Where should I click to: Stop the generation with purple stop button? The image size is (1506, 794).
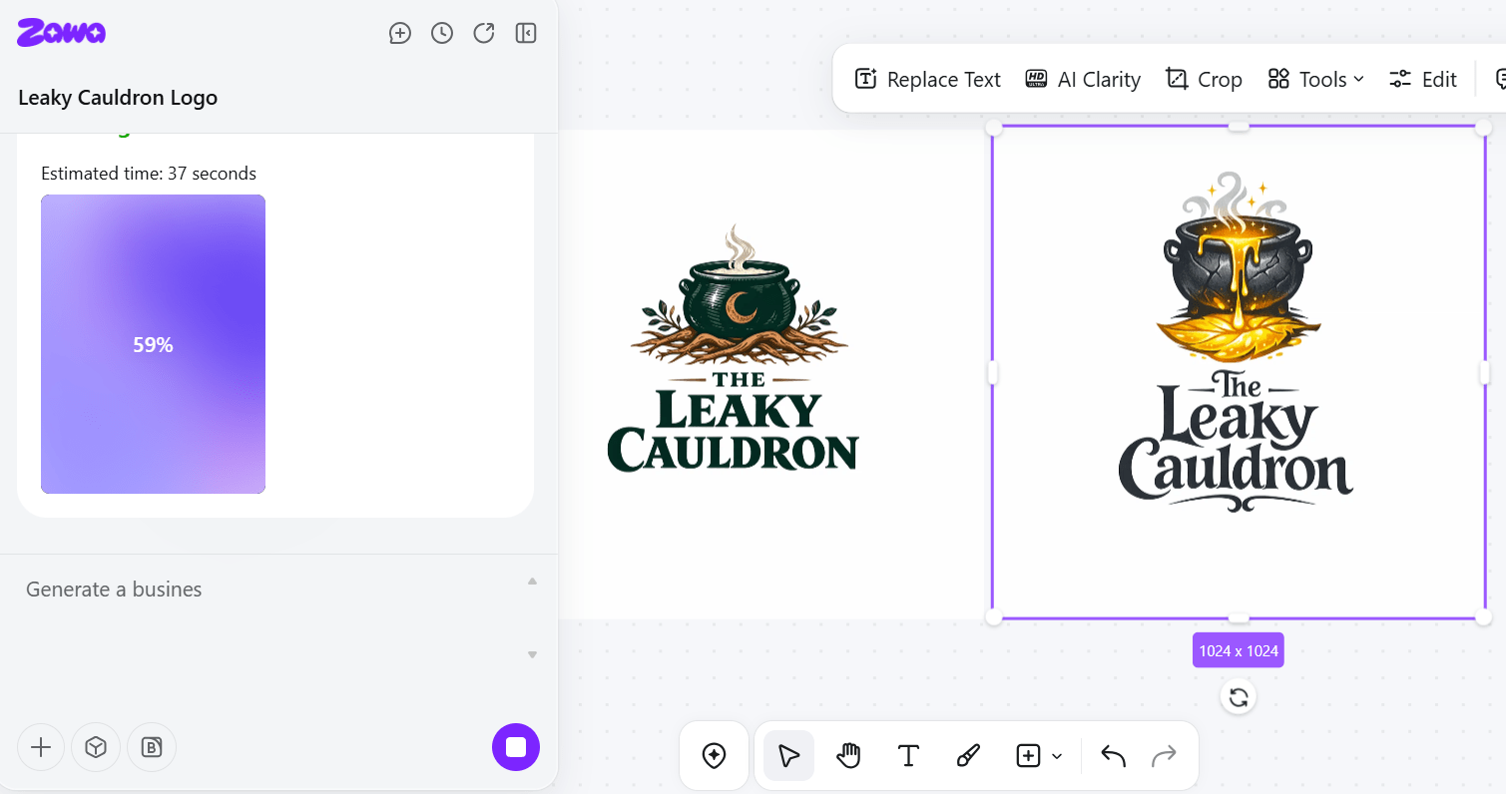click(x=516, y=747)
